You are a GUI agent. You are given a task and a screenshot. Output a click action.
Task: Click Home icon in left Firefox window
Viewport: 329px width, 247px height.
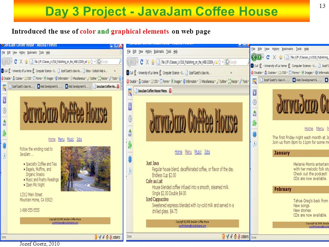tap(26, 61)
